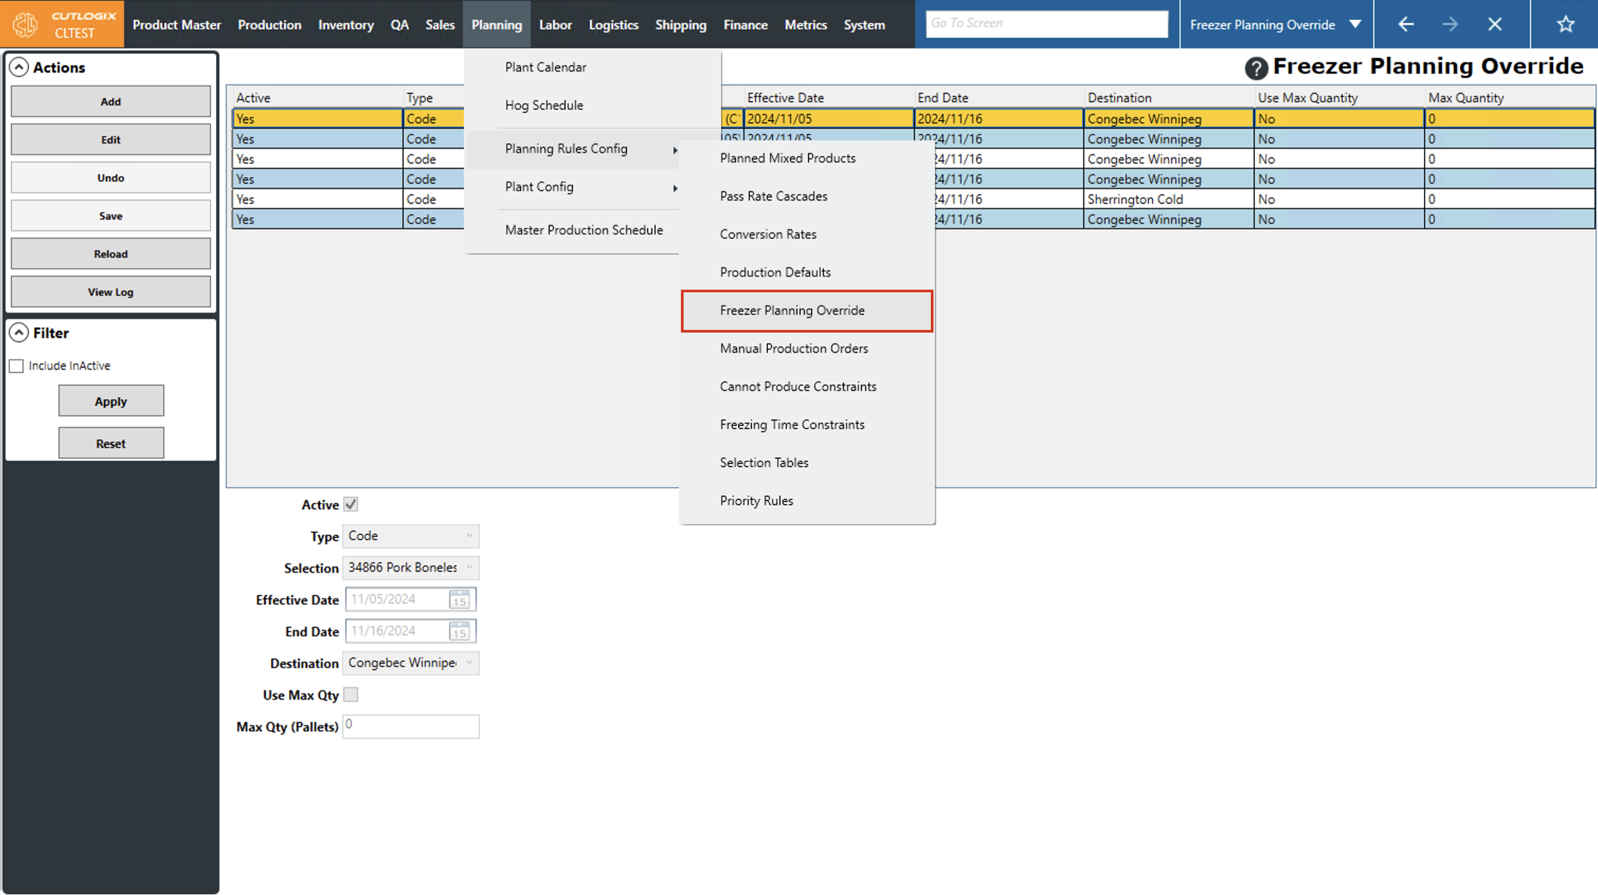Collapse the Actions panel
The width and height of the screenshot is (1598, 895).
19,67
